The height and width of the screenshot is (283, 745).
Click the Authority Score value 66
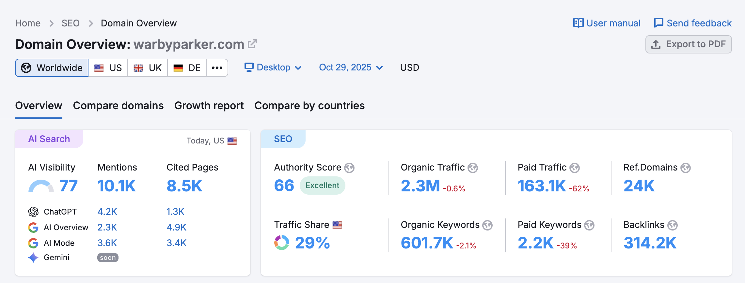[284, 186]
